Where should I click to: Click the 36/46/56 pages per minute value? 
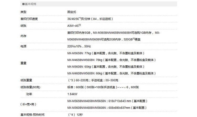click(90, 19)
